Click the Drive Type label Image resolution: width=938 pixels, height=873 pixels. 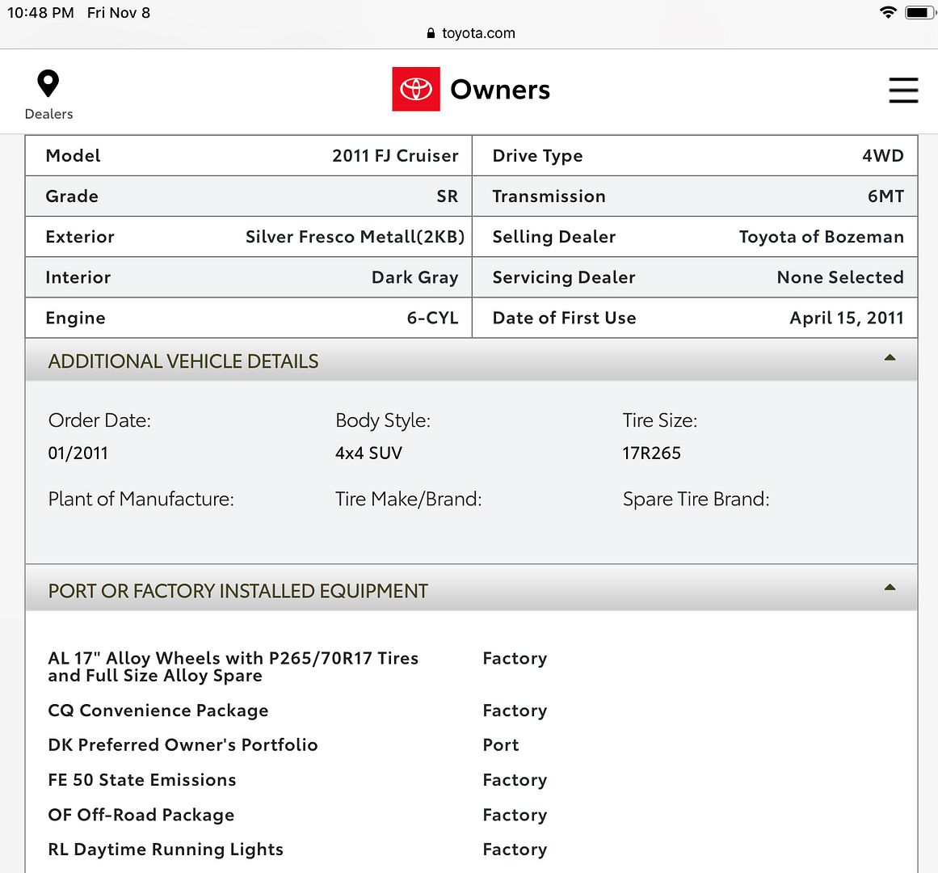coord(537,156)
